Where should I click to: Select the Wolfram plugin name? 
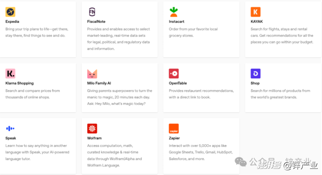pos(94,138)
